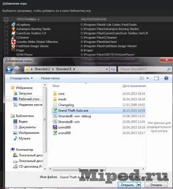Click Новая папка in the toolbar

pyautogui.click(x=50, y=78)
